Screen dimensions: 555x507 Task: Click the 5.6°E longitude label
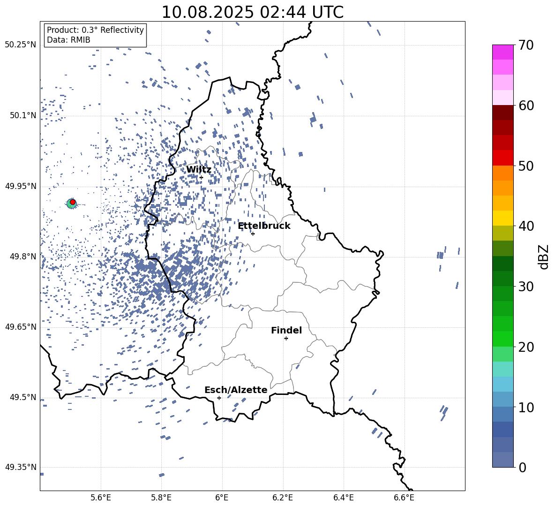(101, 498)
